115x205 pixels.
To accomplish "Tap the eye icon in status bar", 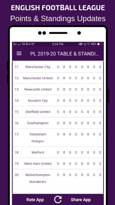I will (x=80, y=44).
